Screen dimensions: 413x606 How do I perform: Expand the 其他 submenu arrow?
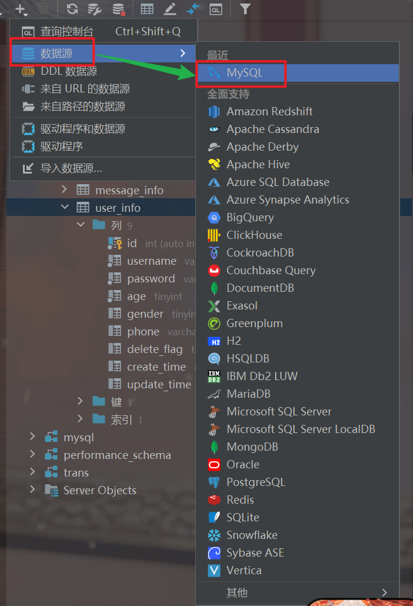[x=384, y=592]
